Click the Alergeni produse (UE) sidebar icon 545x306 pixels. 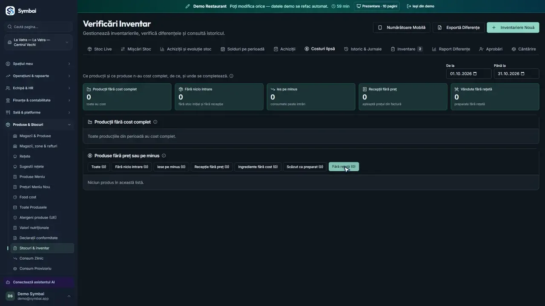tap(15, 218)
